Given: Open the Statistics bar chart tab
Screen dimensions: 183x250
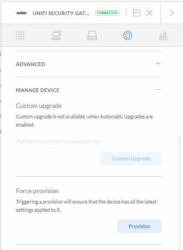Looking at the screenshot, I should tap(163, 36).
